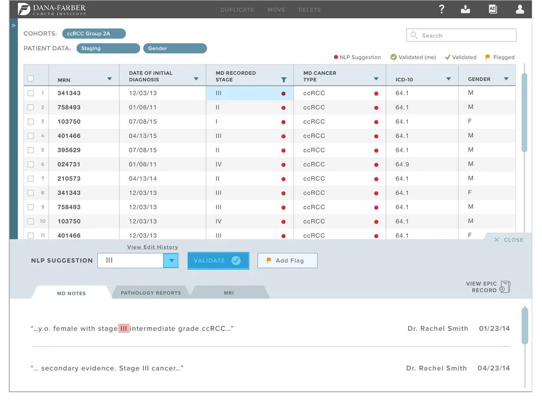Image resolution: width=542 pixels, height=401 pixels.
Task: Click the Validated checkmark legend icon
Action: [447, 57]
